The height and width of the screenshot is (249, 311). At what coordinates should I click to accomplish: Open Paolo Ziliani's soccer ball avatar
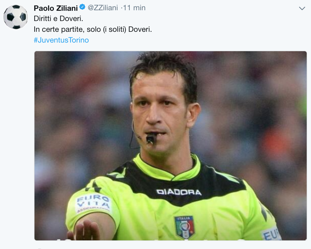pyautogui.click(x=16, y=17)
